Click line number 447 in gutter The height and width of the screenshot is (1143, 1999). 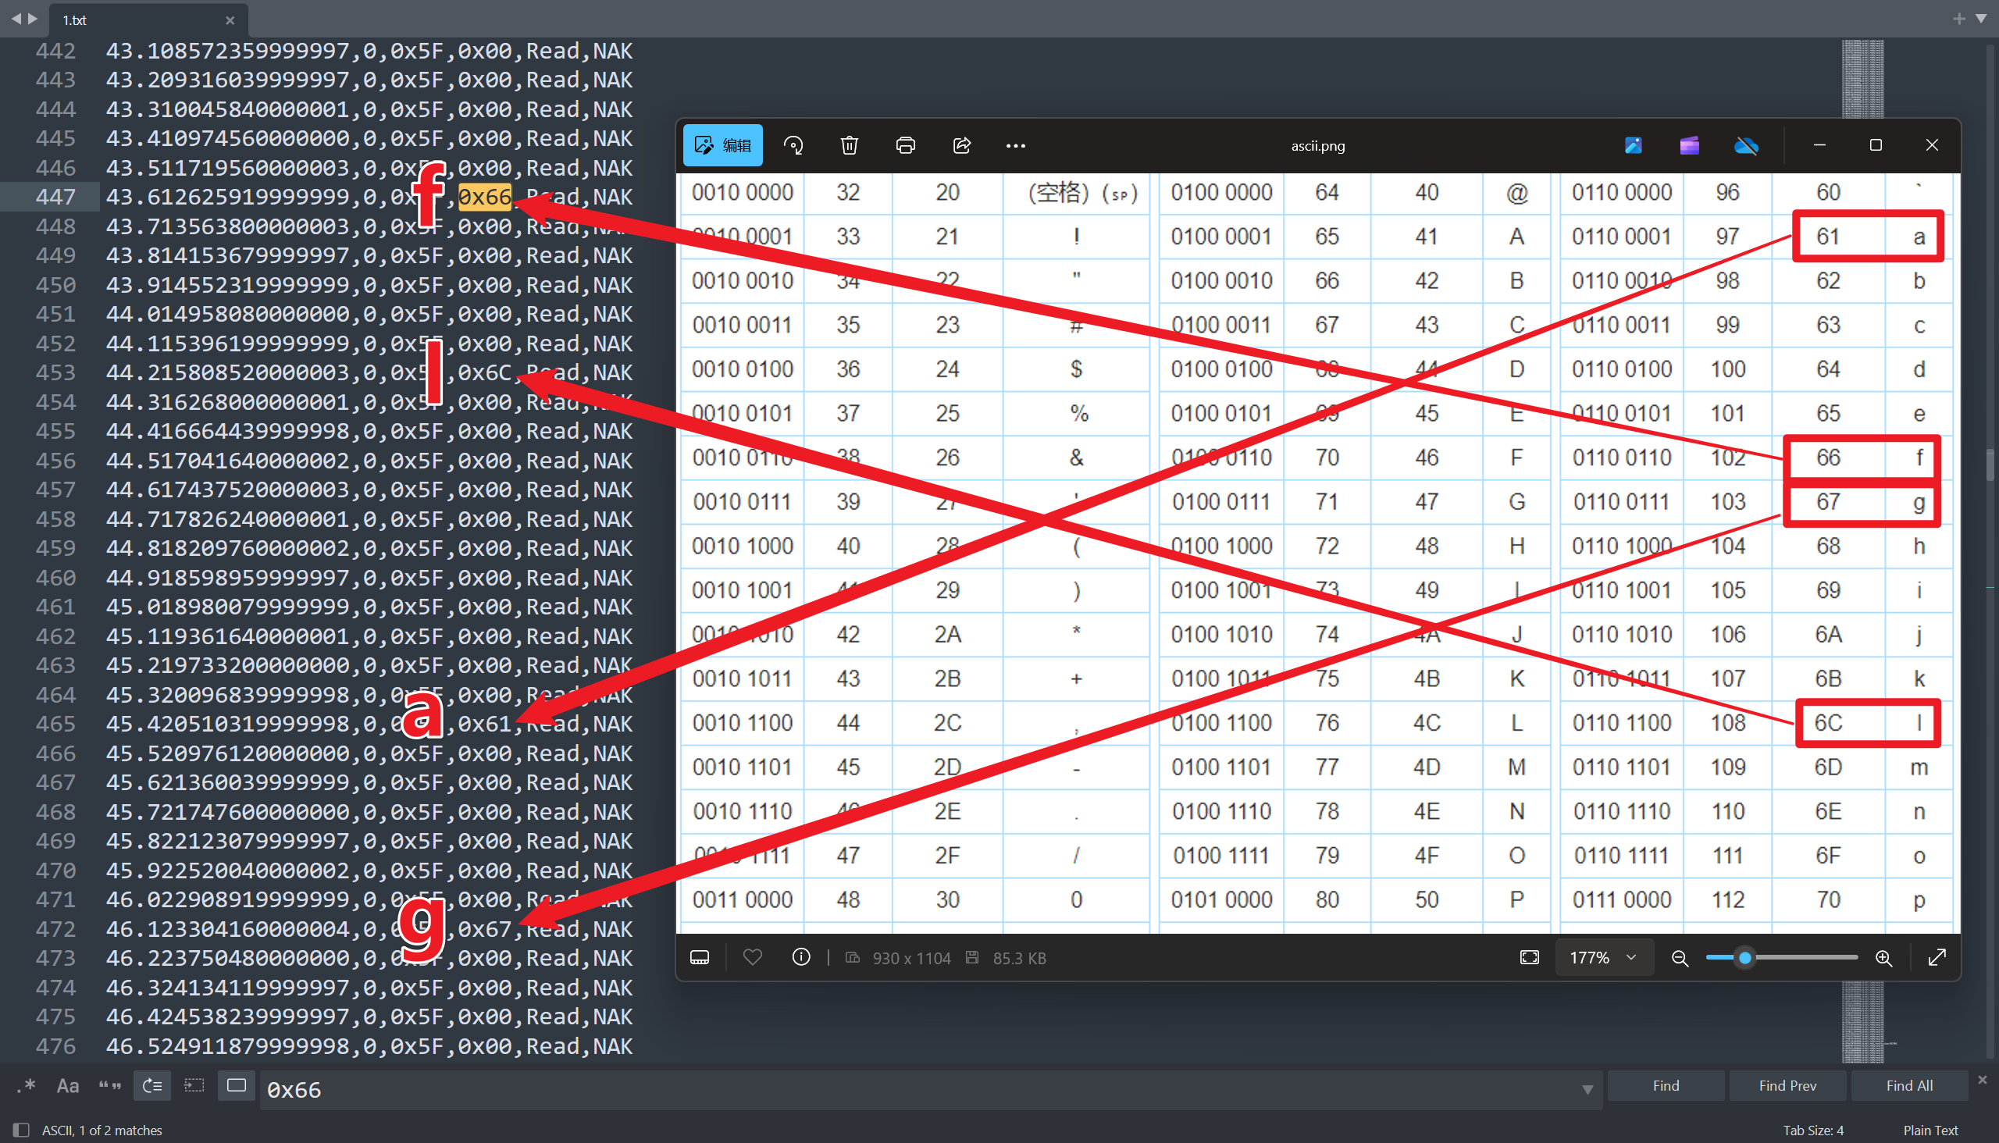pos(55,197)
